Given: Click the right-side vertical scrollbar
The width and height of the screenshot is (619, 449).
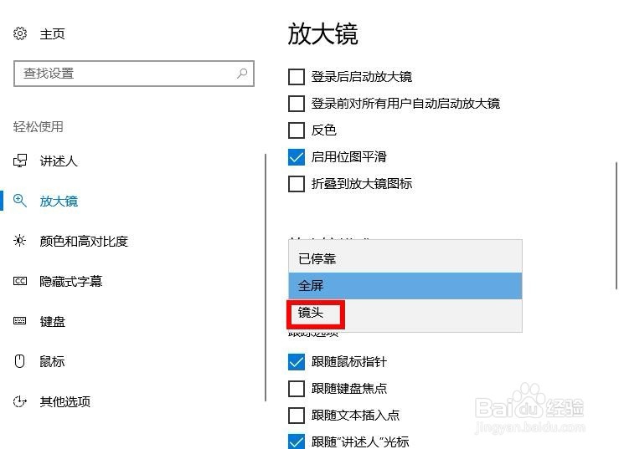Looking at the screenshot, I should point(616,226).
